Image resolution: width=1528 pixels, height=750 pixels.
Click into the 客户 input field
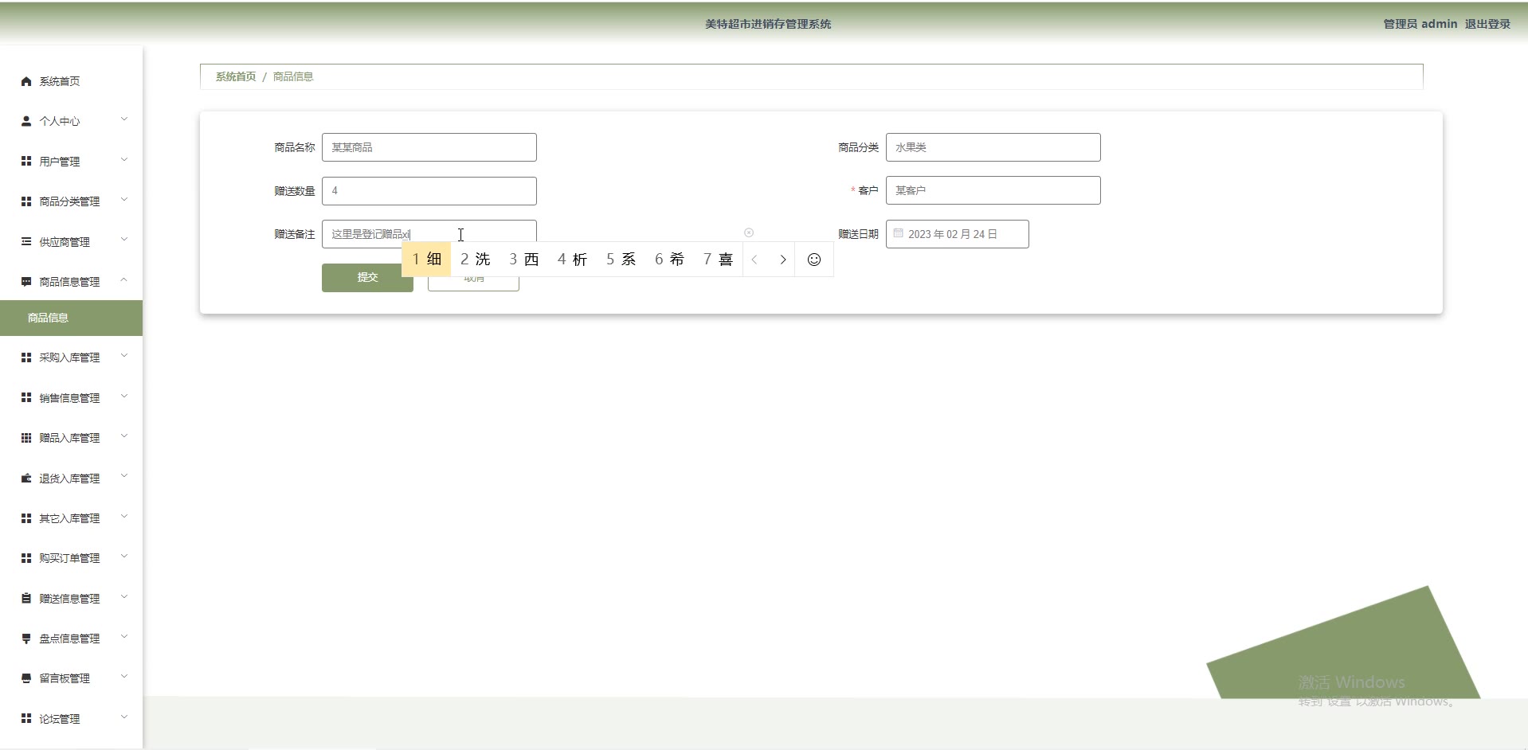[993, 190]
